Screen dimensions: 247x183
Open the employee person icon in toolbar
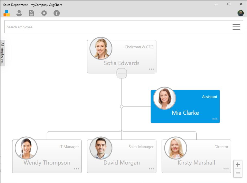[19, 13]
